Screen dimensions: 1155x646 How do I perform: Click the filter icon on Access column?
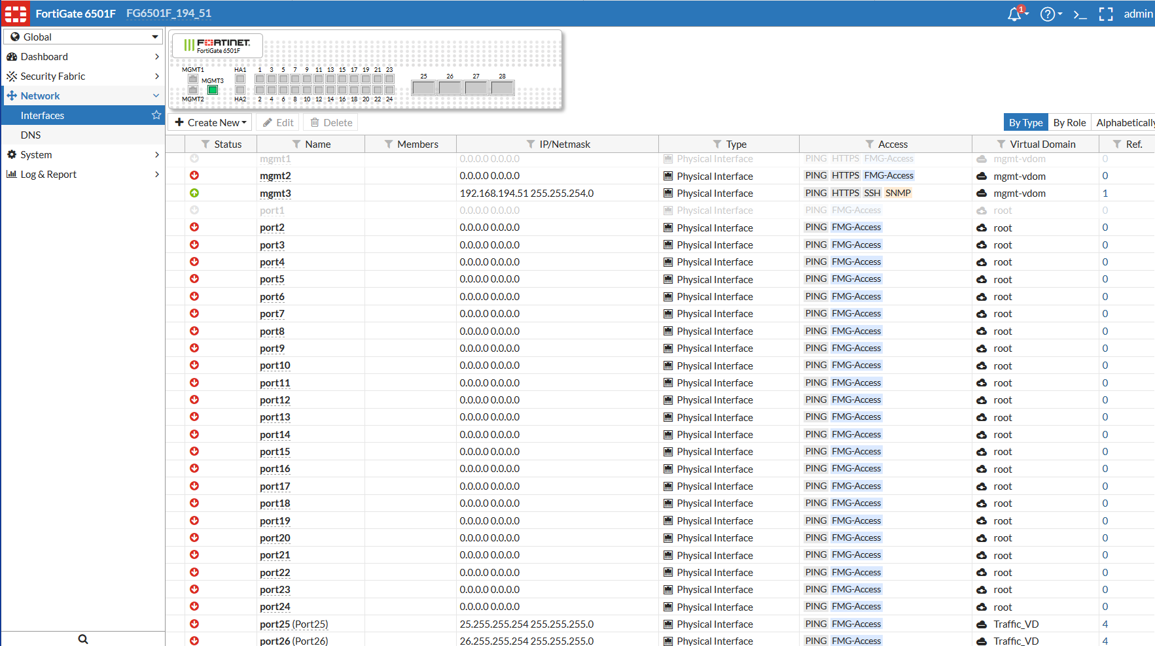click(x=870, y=144)
